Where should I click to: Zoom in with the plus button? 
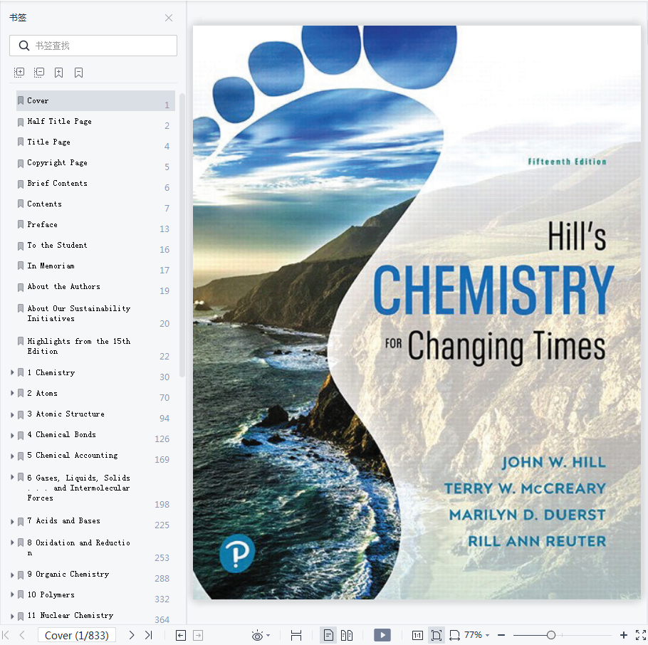(624, 635)
